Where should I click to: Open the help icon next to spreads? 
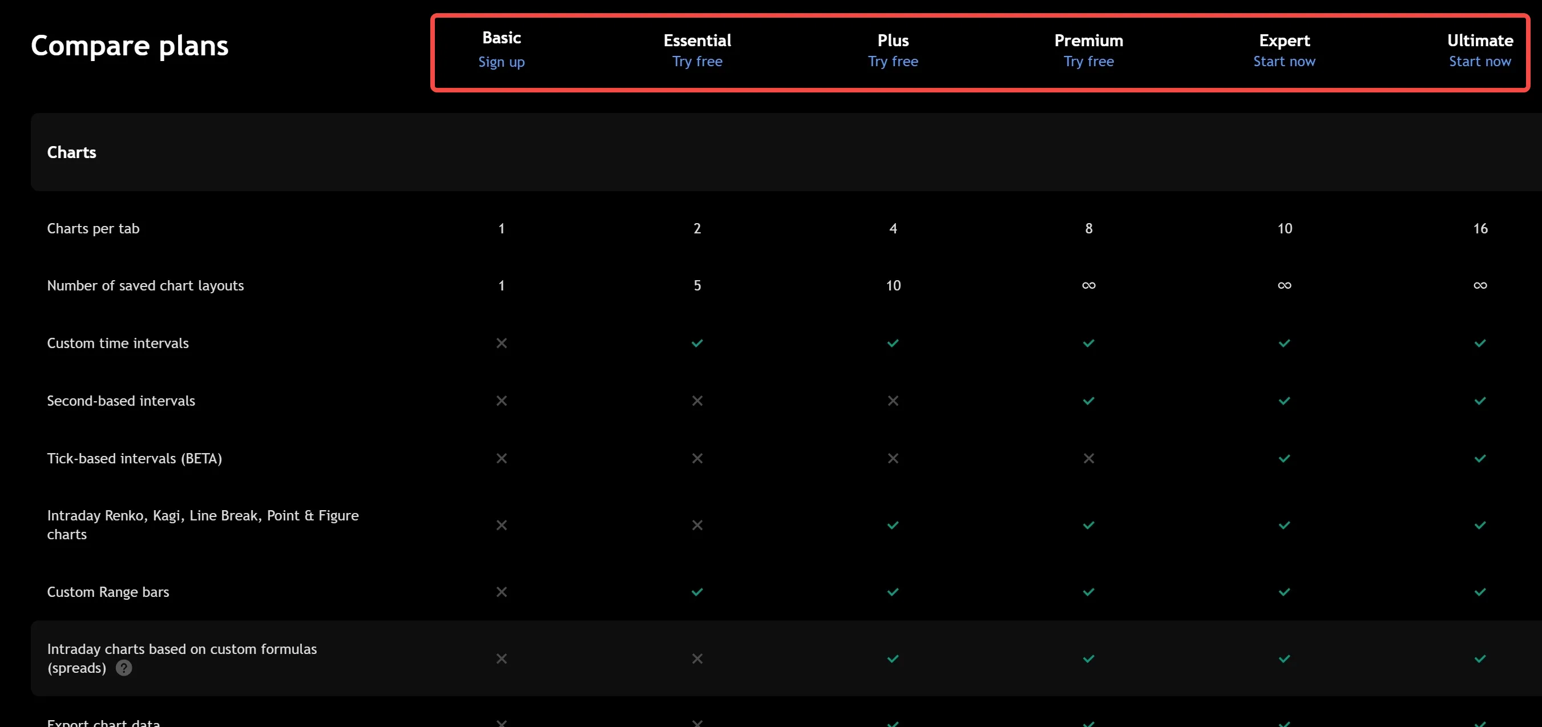(x=124, y=668)
